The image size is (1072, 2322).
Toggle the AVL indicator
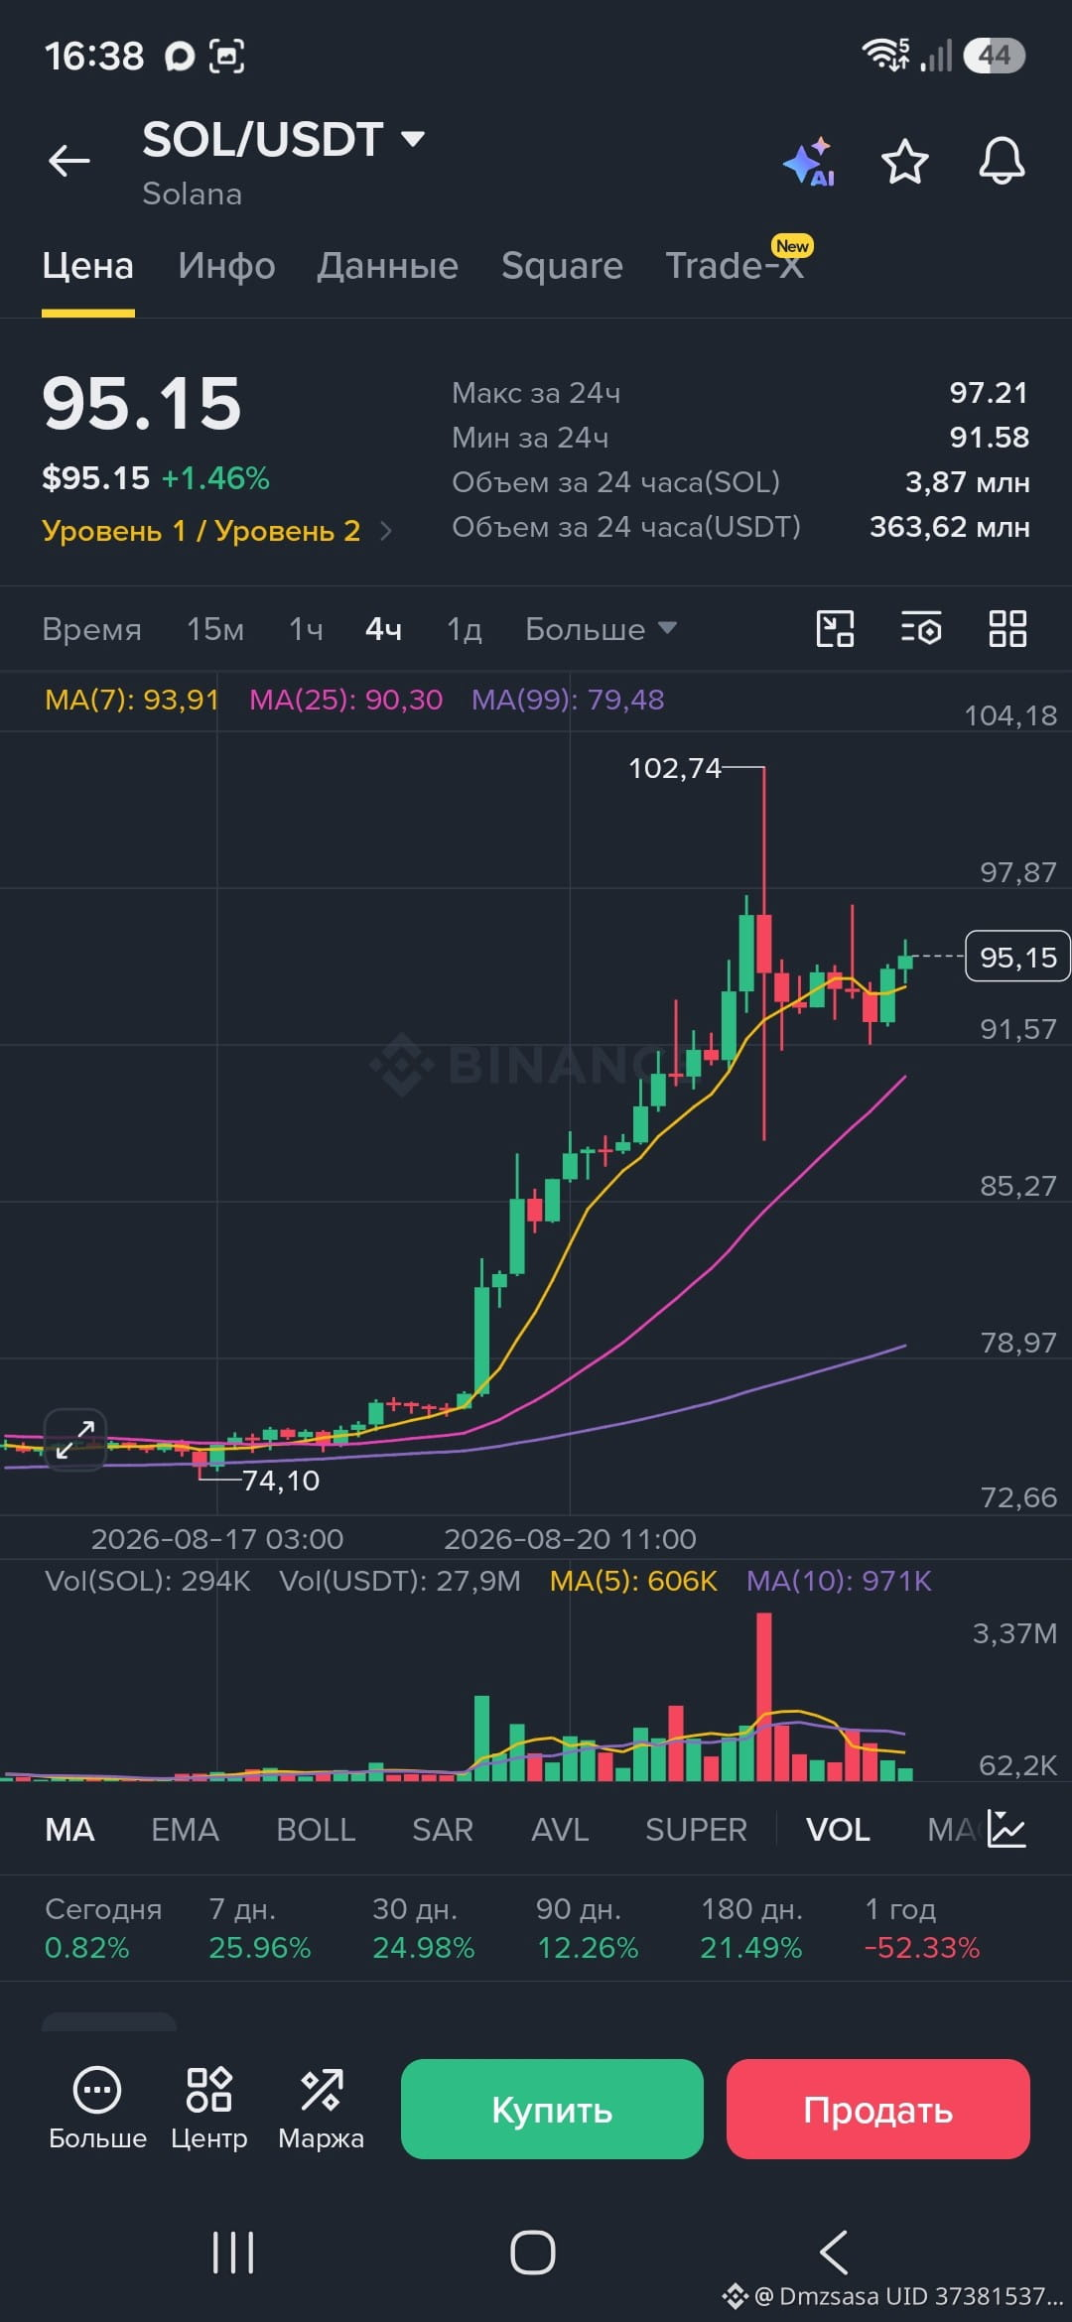[x=560, y=1829]
